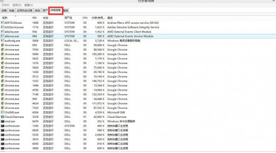The height and width of the screenshot is (153, 276).
Task: Click description 'AMD External Events Client Module'
Action: 129,32
